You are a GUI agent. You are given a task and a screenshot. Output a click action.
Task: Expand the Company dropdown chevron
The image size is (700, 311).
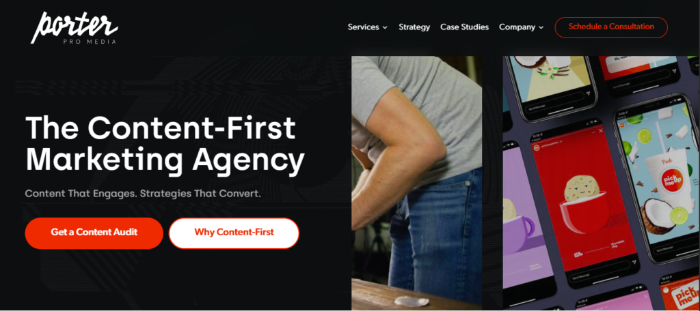tap(541, 28)
